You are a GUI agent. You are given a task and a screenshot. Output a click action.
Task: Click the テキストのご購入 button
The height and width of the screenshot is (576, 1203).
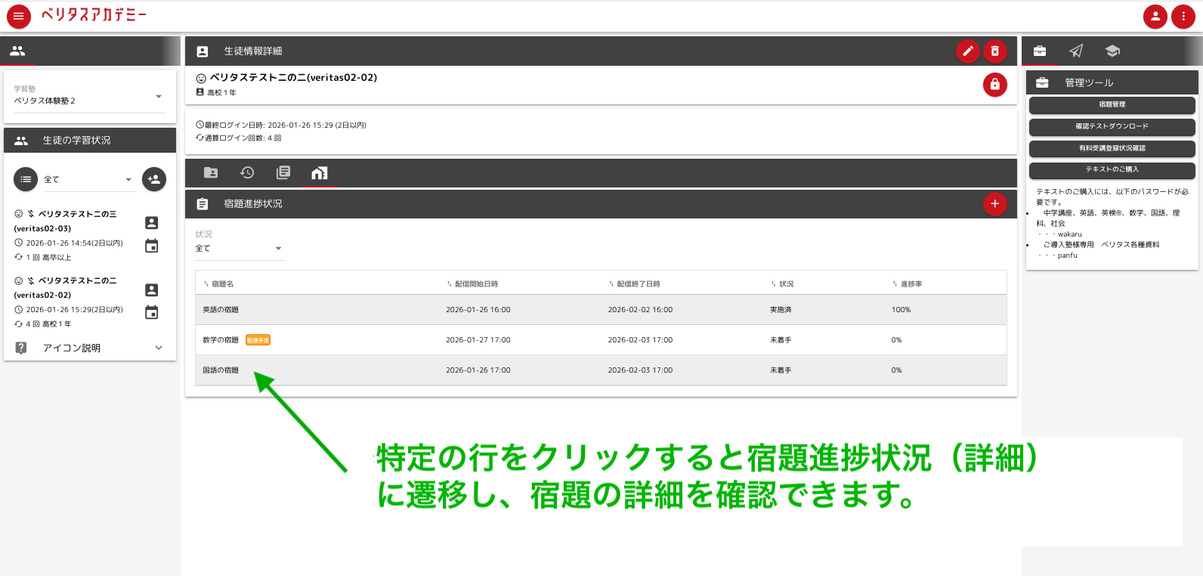(1112, 169)
